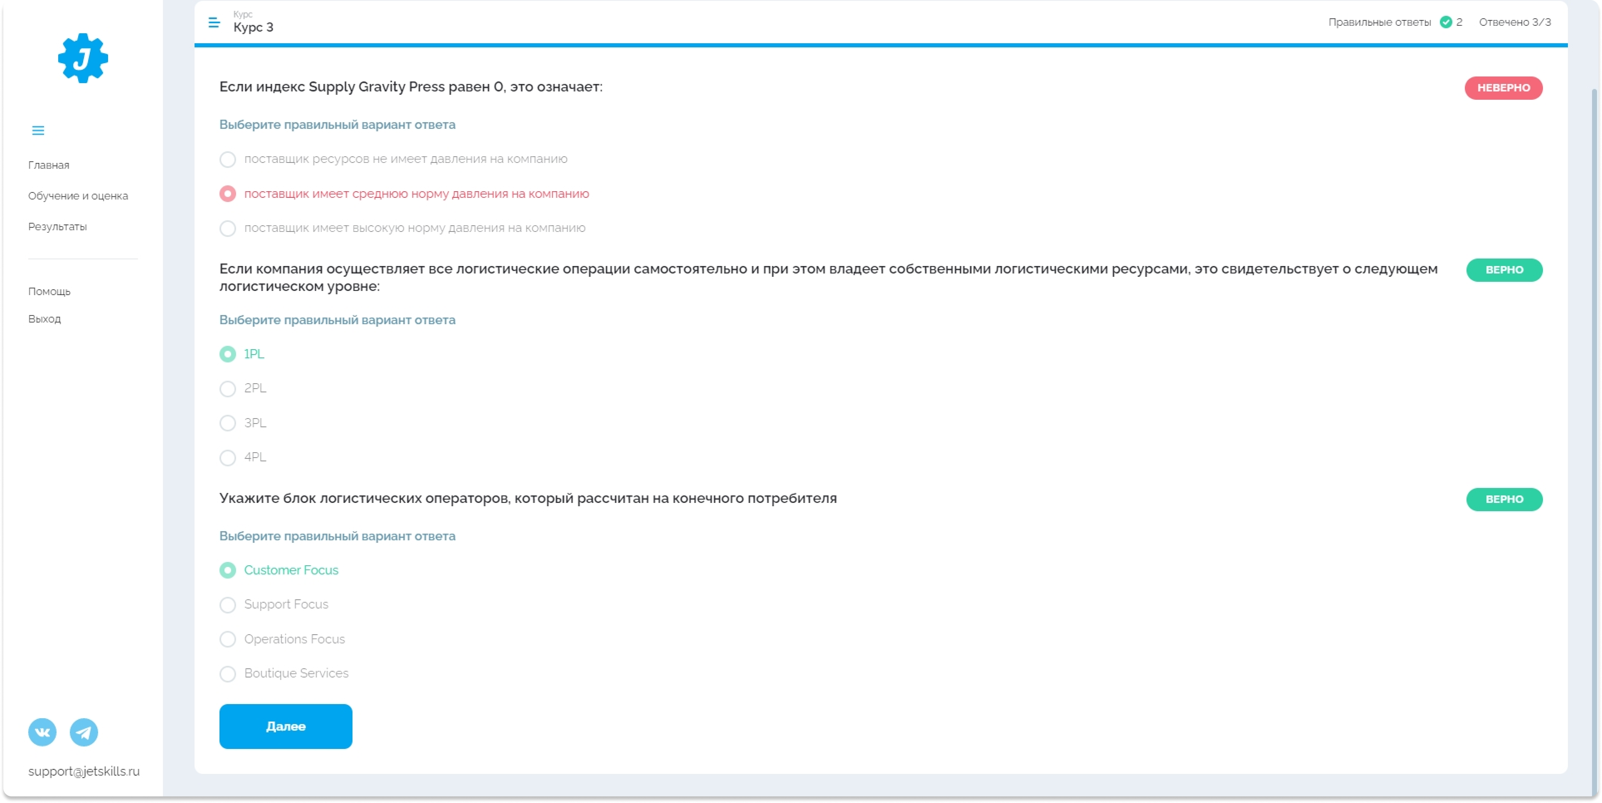Select Operations Focus radio button
The image size is (1602, 803).
point(228,639)
